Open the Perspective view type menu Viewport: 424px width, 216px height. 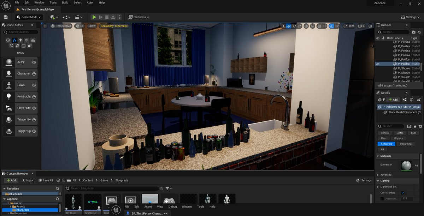(x=61, y=26)
